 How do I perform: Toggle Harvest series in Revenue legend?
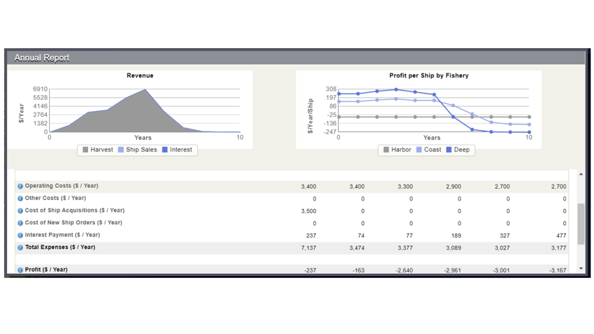[x=97, y=150]
